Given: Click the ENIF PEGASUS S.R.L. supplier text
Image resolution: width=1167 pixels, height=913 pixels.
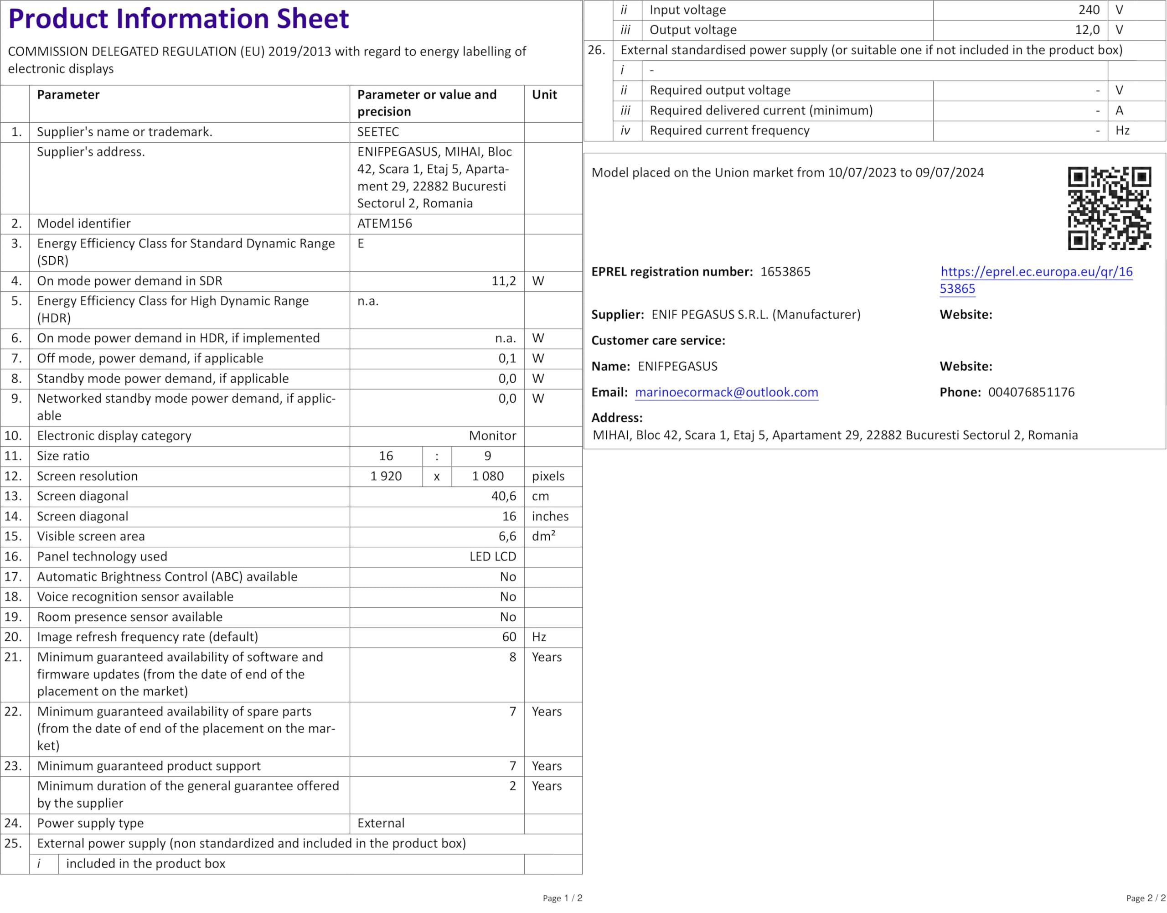Looking at the screenshot, I should pos(755,315).
